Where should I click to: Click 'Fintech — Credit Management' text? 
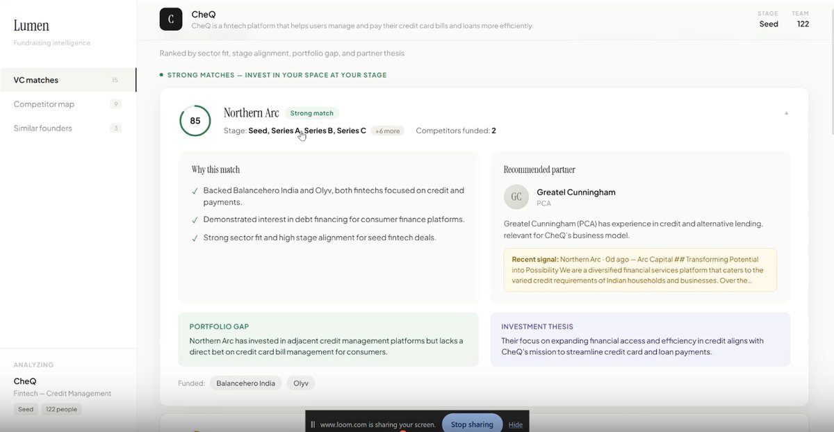[63, 394]
